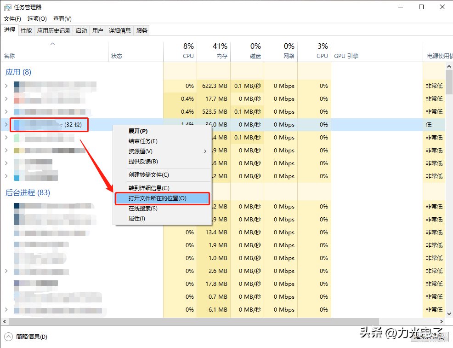The height and width of the screenshot is (348, 453).
Task: Switch to the 启动 tab
Action: point(81,30)
